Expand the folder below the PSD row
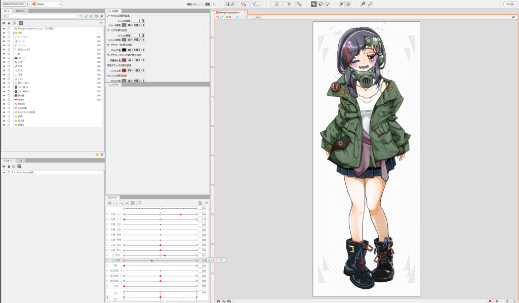This screenshot has height=303, width=519. pyautogui.click(x=14, y=33)
